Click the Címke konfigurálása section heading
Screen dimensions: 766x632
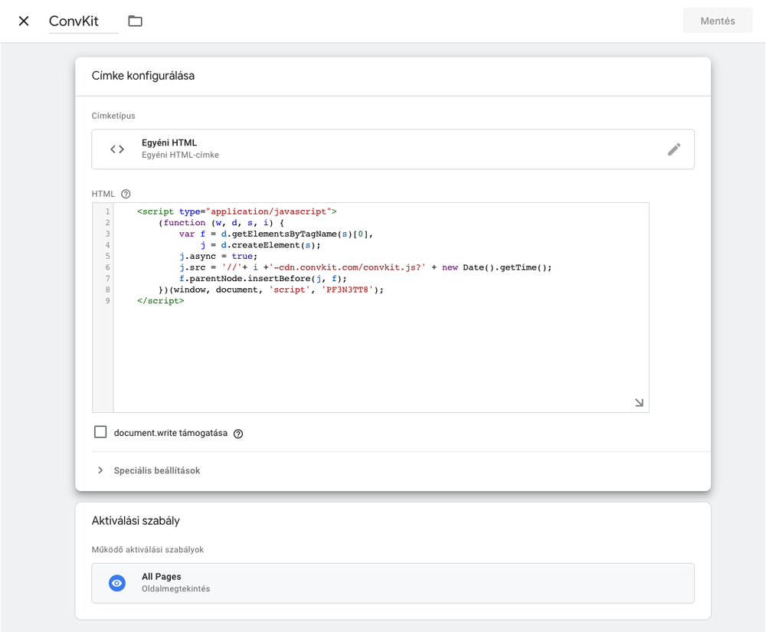(143, 76)
